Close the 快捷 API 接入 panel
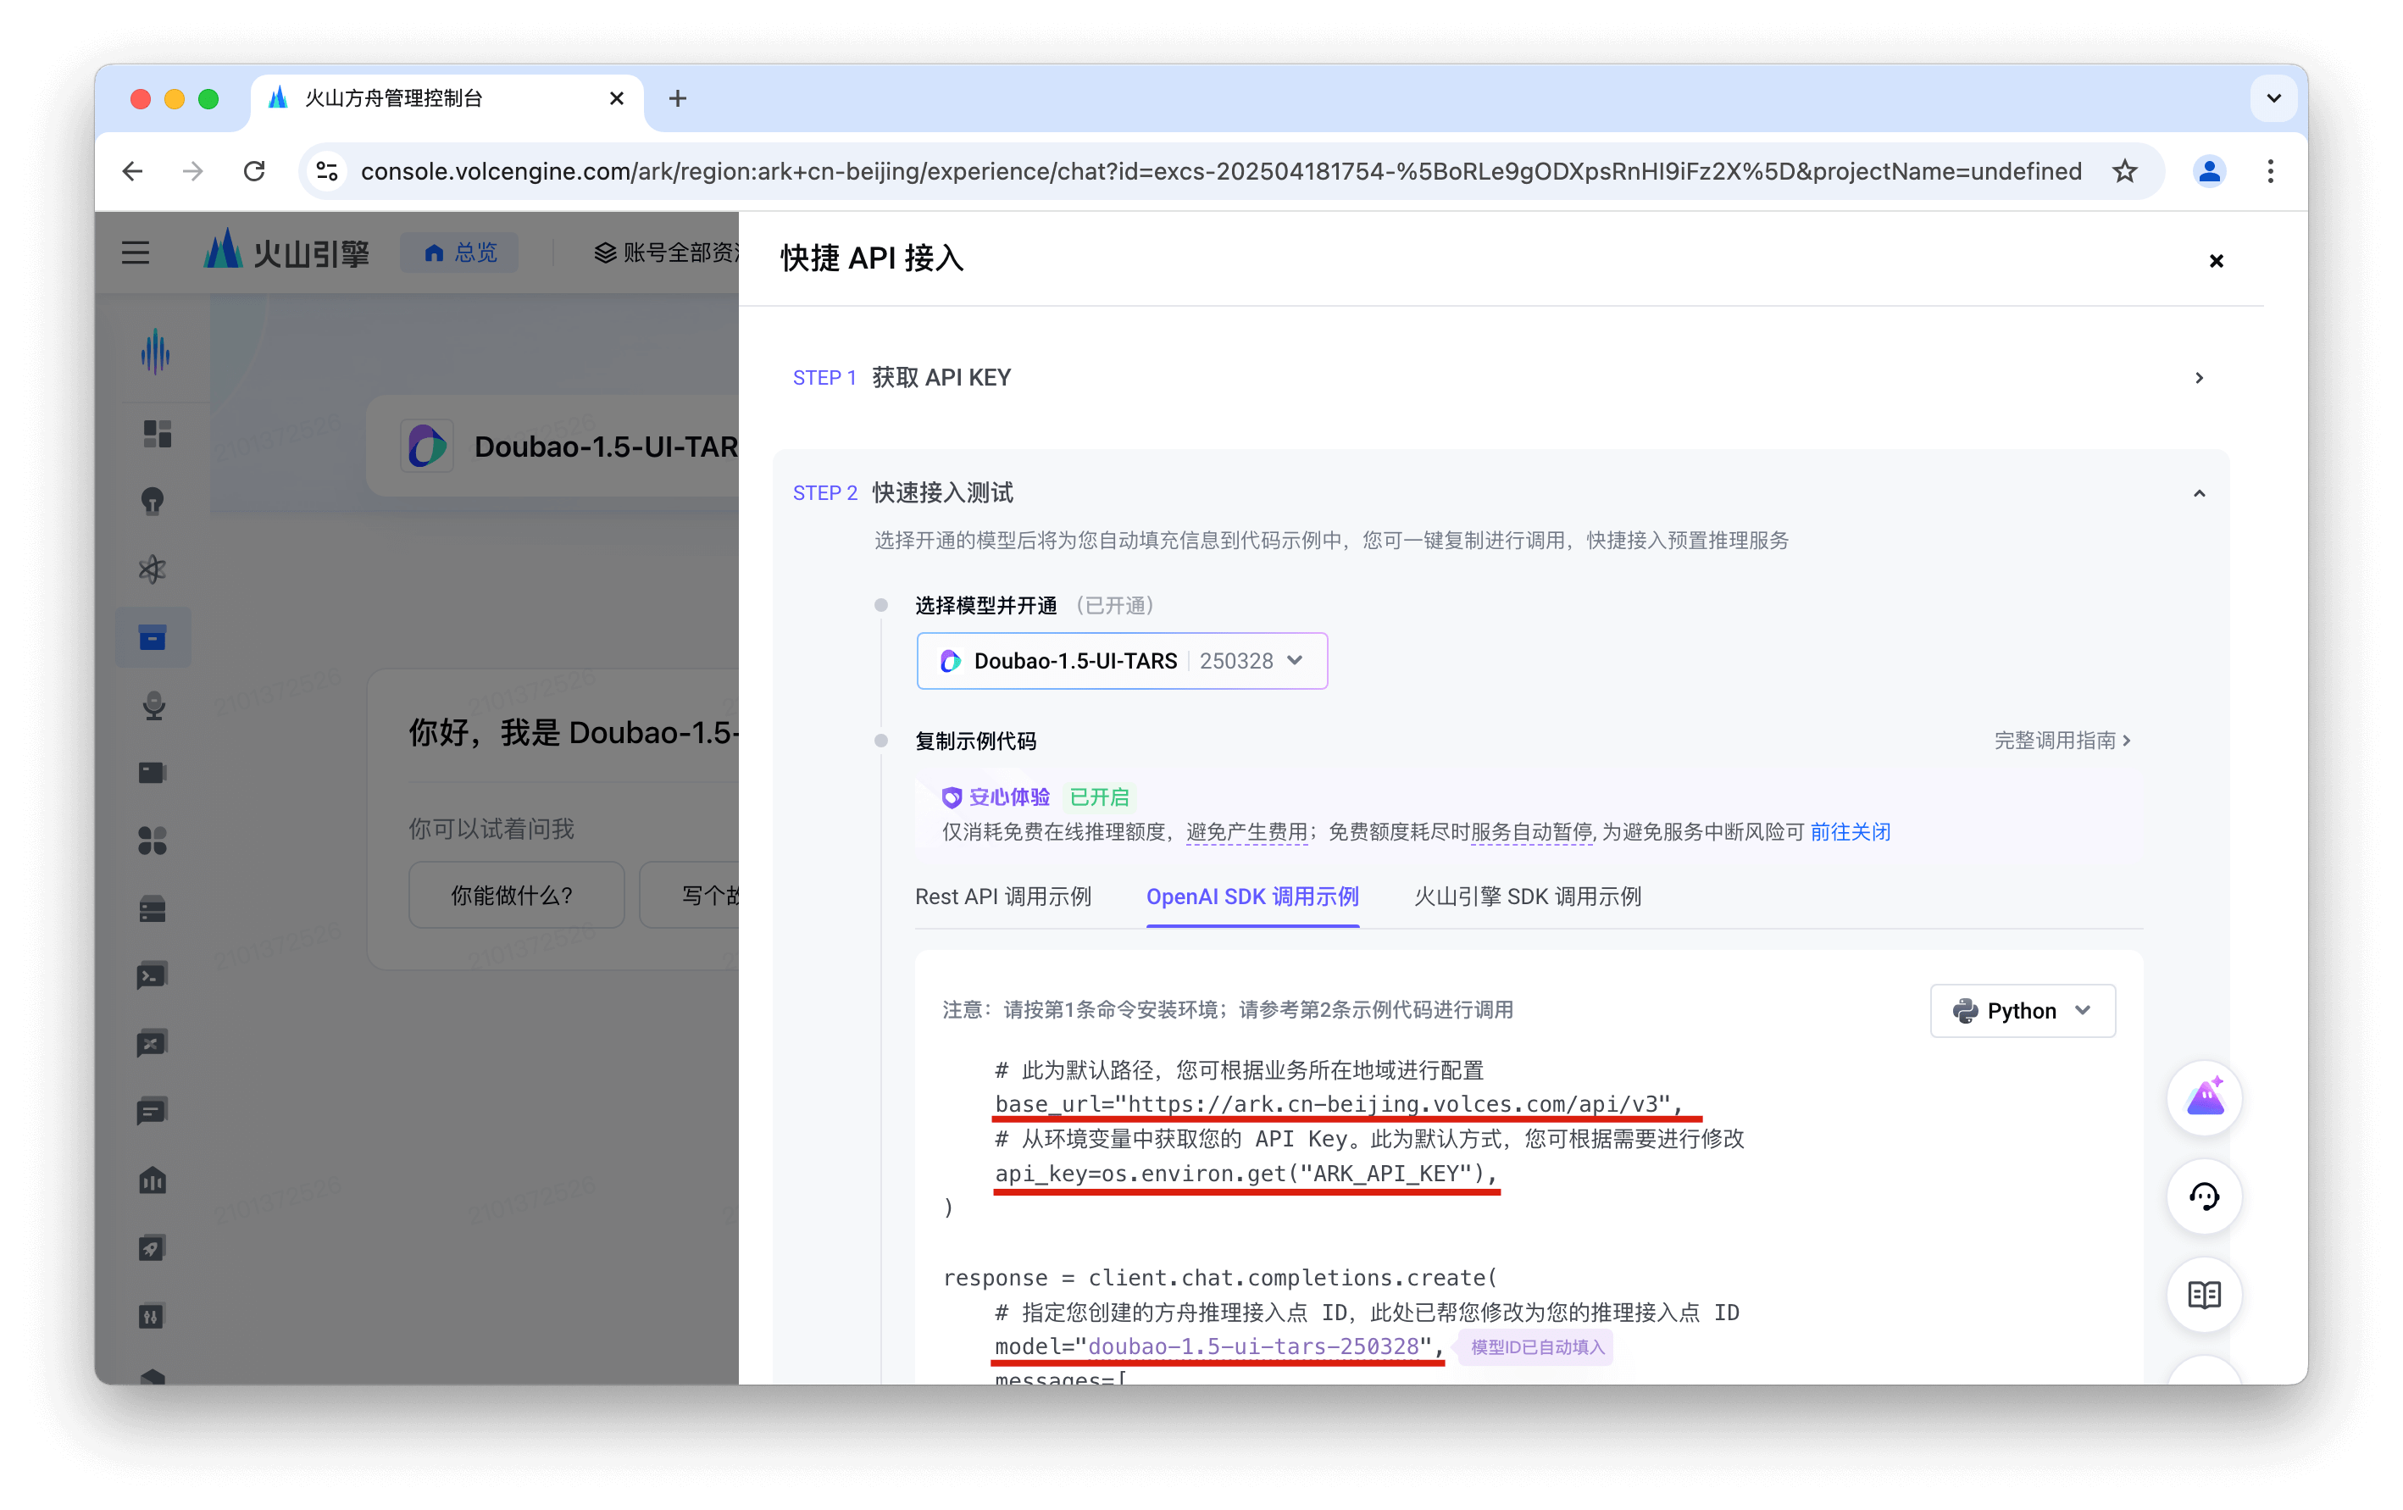 click(2216, 260)
